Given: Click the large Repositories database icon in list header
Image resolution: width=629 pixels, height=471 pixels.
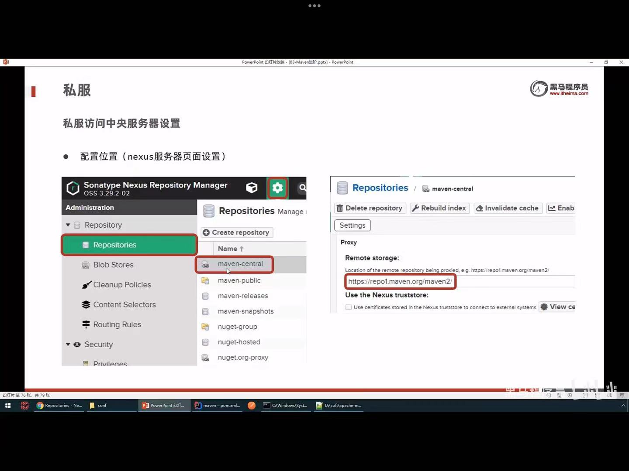Looking at the screenshot, I should (209, 211).
